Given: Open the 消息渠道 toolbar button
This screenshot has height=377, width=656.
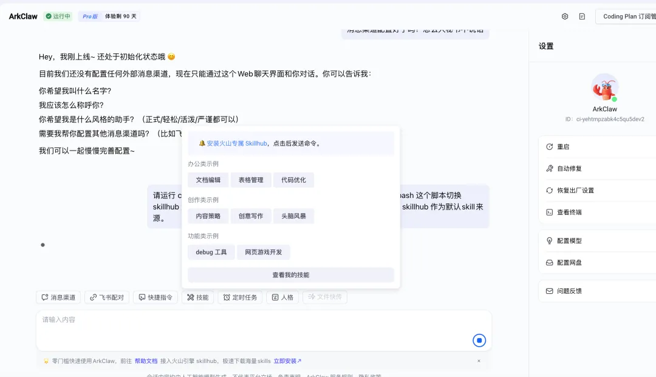Looking at the screenshot, I should click(58, 297).
